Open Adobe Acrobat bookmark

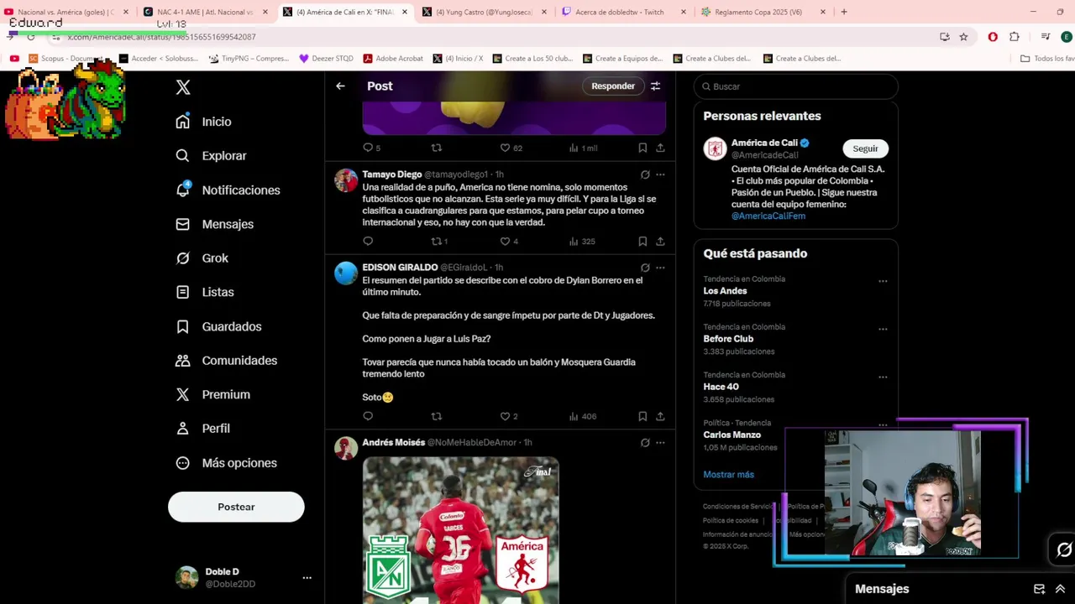393,59
